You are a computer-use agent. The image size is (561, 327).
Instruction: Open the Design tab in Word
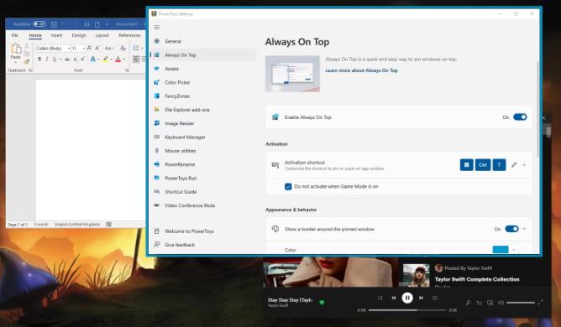pos(79,35)
